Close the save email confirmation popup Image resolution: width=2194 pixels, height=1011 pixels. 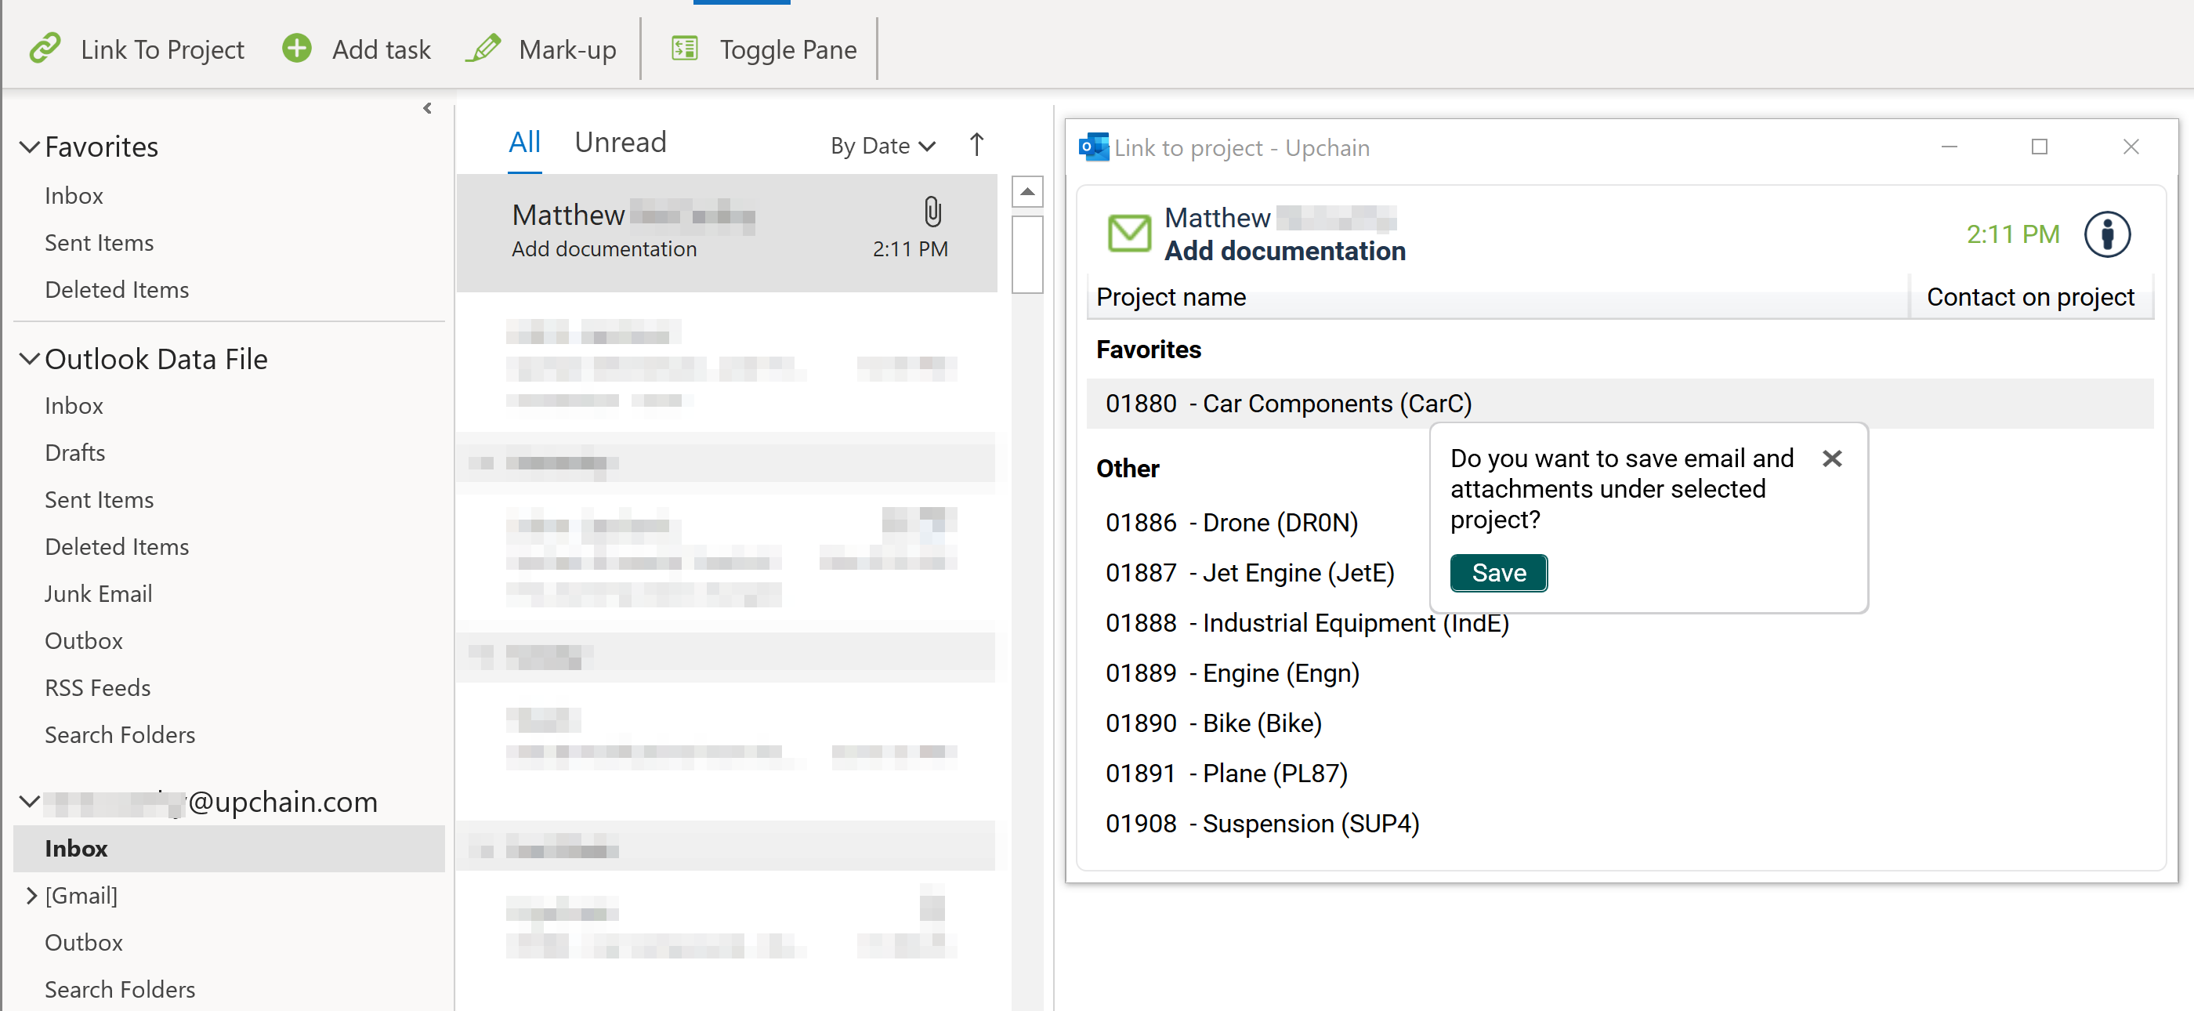(1831, 459)
